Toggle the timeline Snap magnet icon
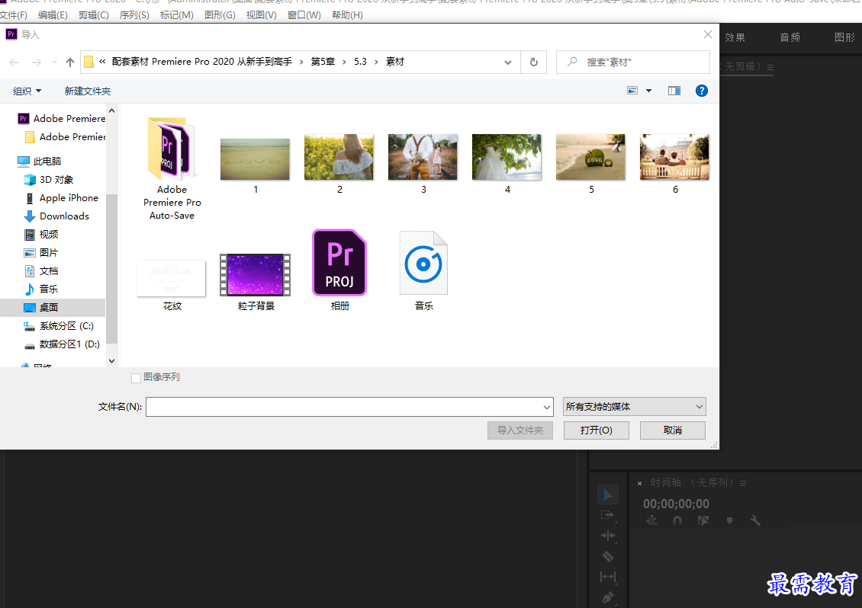 click(677, 520)
